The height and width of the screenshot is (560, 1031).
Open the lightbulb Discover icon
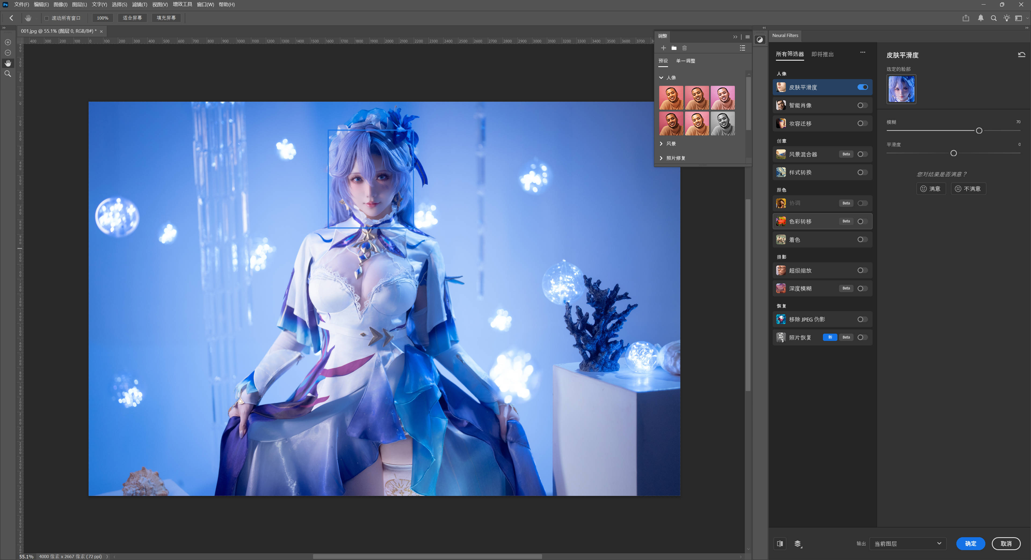[1007, 18]
